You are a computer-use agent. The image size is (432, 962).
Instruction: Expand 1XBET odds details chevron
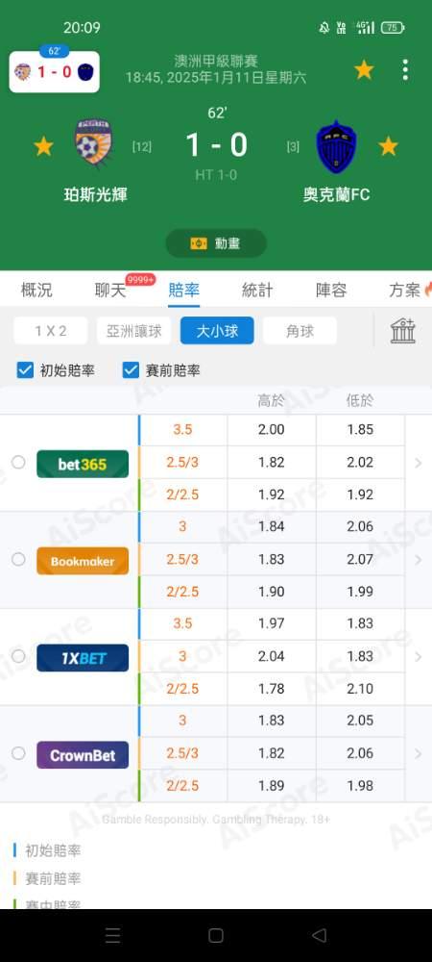[x=419, y=656]
